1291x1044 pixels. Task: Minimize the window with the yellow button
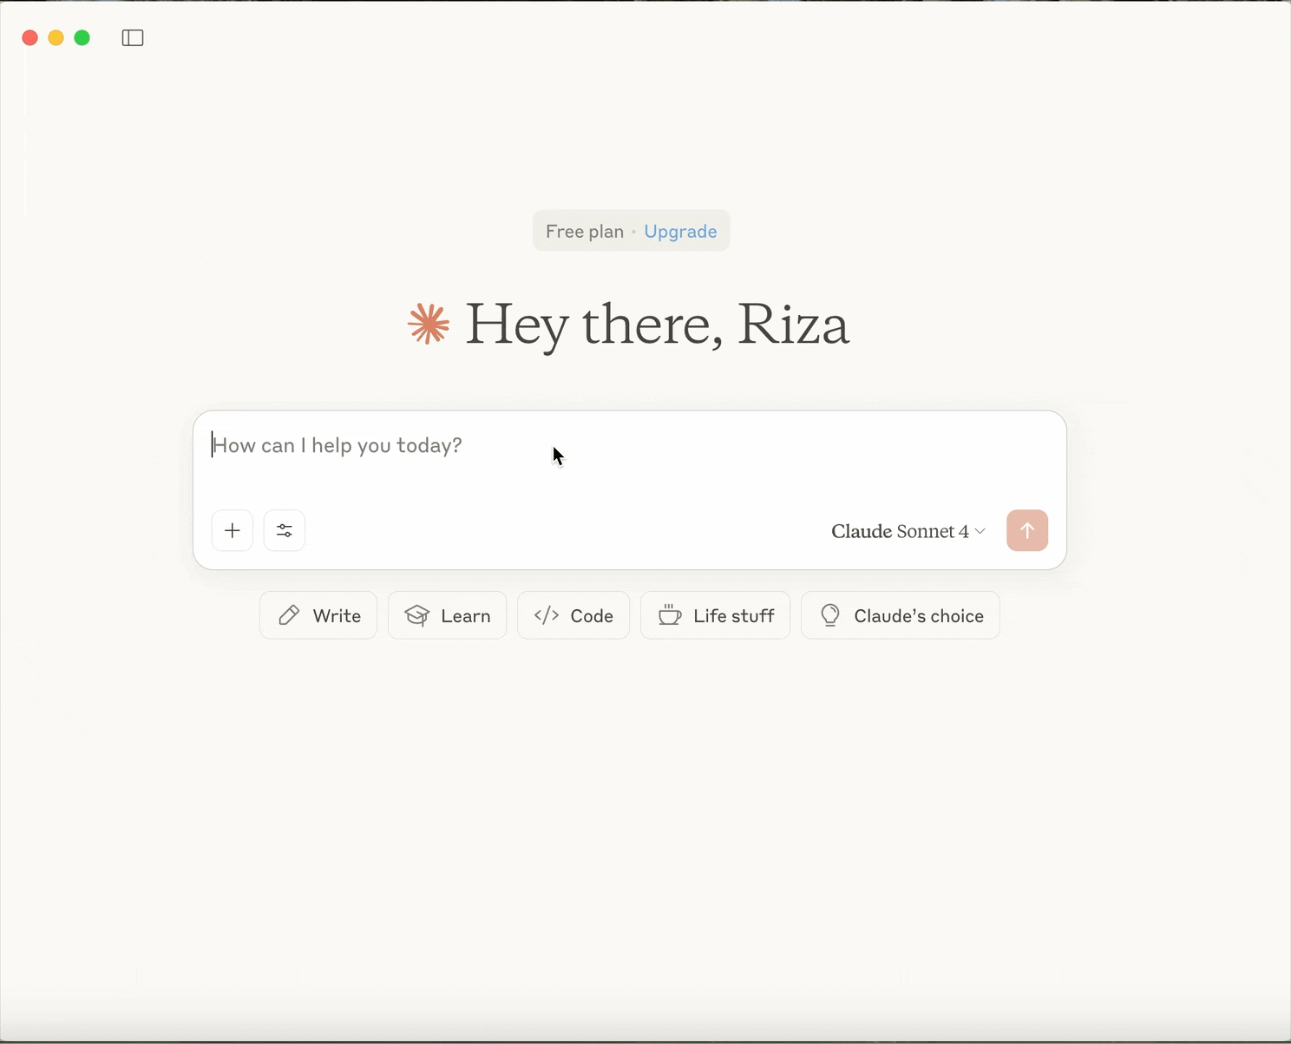[56, 38]
